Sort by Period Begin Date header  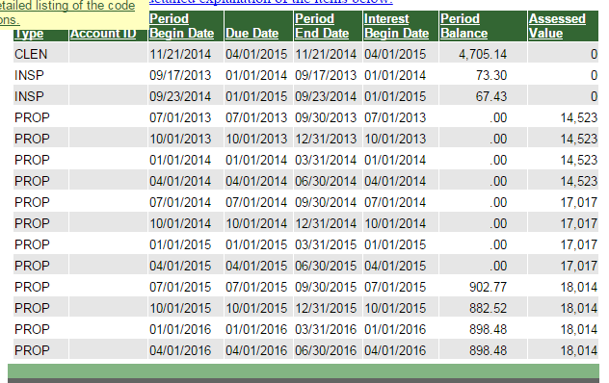tap(181, 26)
